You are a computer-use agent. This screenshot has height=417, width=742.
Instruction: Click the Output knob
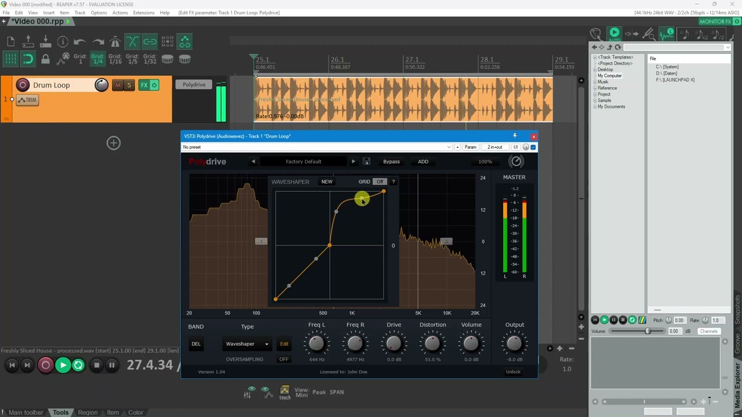[515, 343]
